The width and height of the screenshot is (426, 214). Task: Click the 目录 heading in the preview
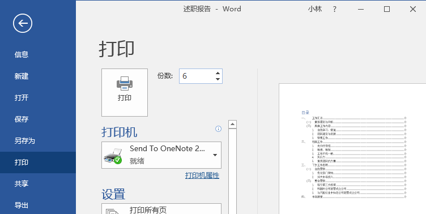(x=305, y=113)
